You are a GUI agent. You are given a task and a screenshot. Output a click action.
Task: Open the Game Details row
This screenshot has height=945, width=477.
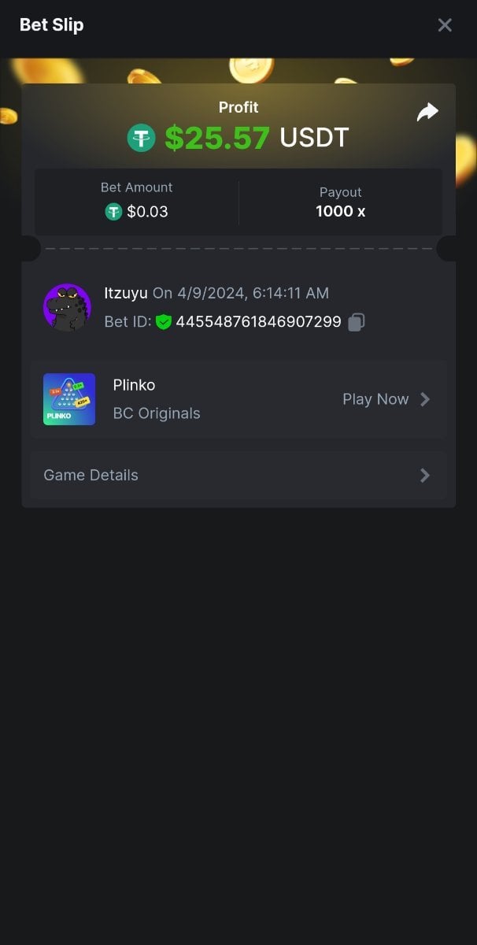pyautogui.click(x=236, y=475)
